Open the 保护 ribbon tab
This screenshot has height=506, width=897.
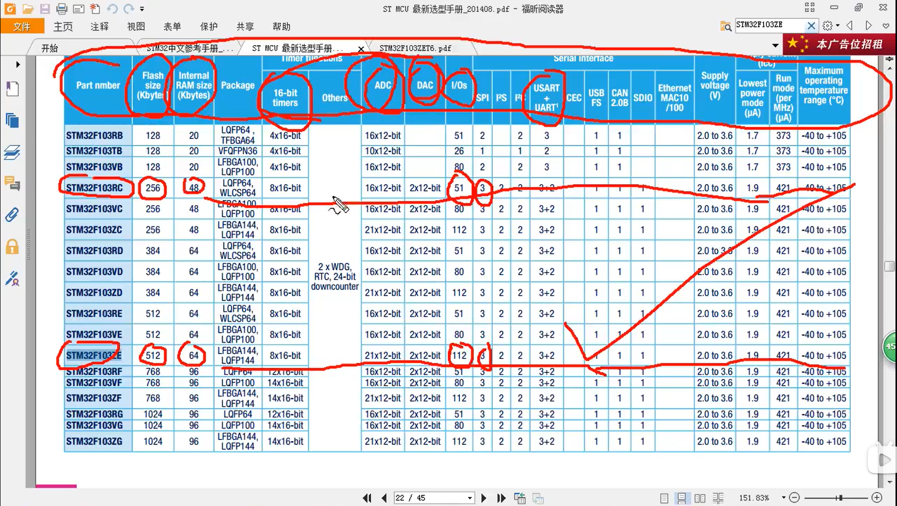pos(209,26)
